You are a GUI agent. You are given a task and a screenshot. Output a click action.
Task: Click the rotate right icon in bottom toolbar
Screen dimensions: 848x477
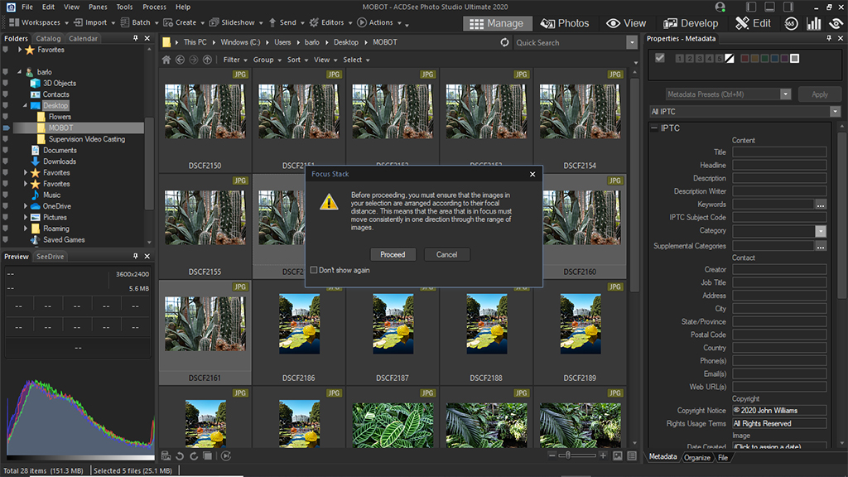point(193,455)
